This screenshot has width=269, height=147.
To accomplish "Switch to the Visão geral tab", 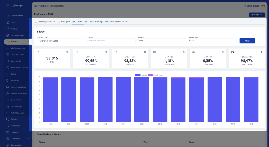I will click(64, 22).
